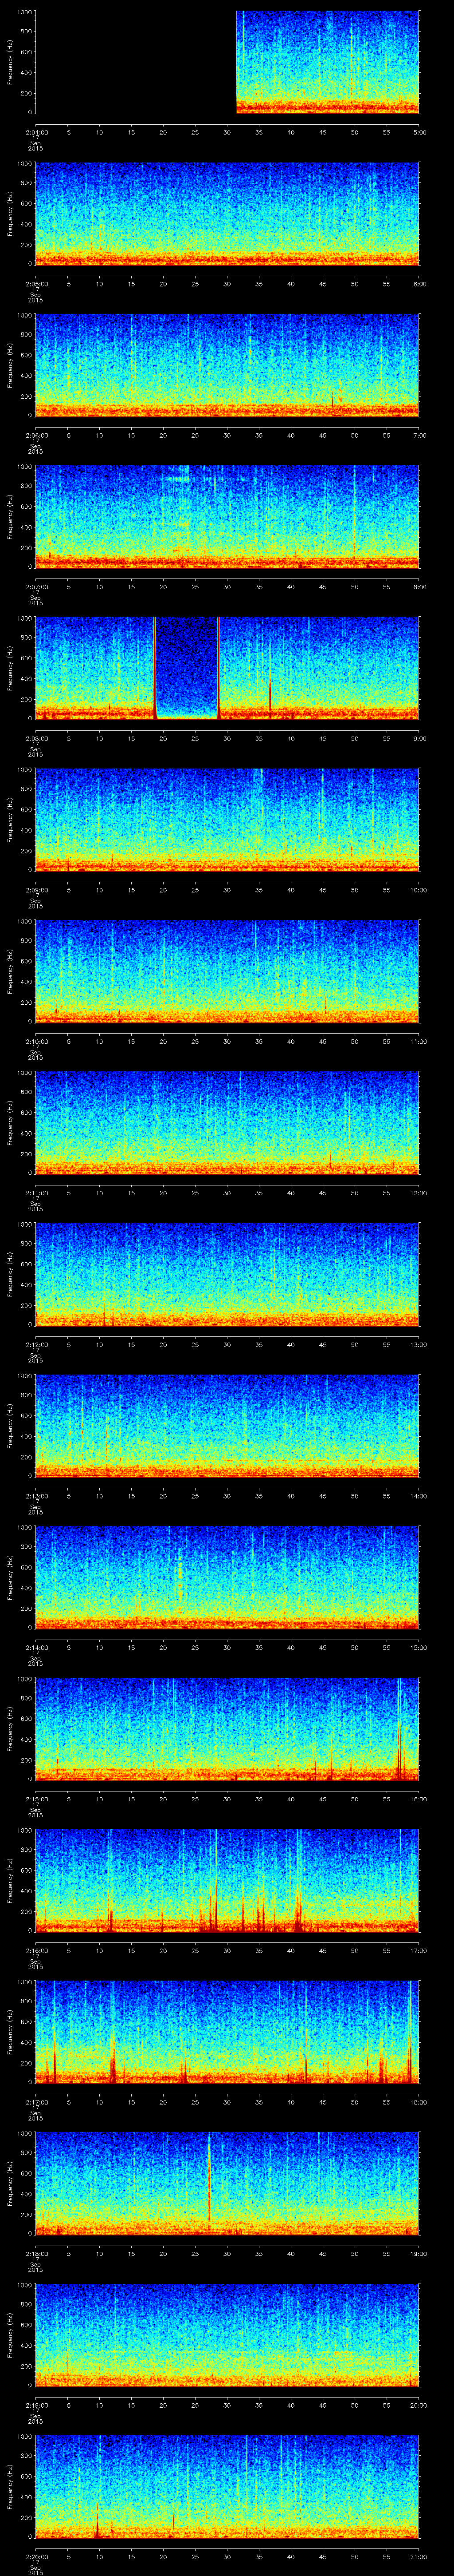Open the spectrogram panel starting at 2:07:00
This screenshot has width=454, height=2576.
coord(227,517)
